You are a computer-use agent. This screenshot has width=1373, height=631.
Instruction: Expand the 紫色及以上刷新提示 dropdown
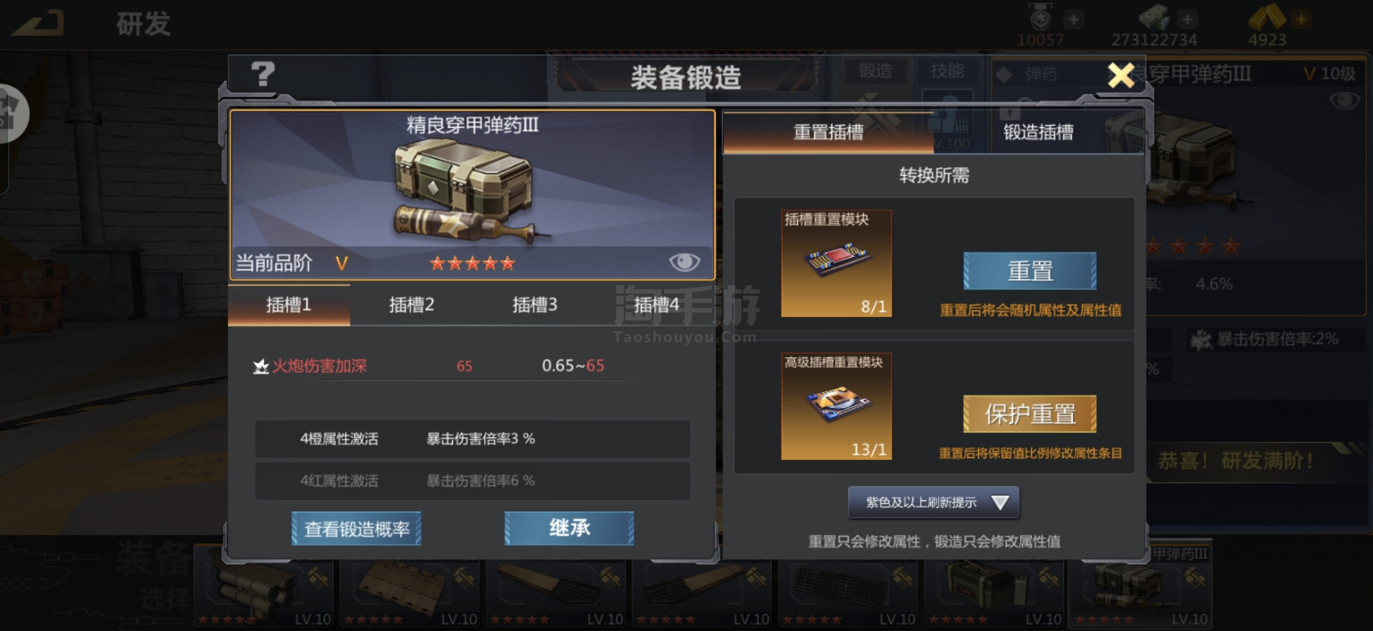pyautogui.click(x=933, y=502)
